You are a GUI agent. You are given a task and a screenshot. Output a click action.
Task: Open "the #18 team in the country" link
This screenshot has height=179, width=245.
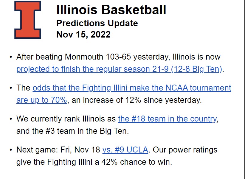click(x=167, y=119)
